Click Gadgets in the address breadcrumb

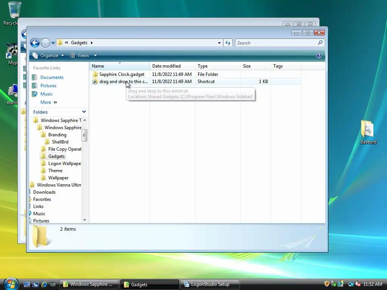[x=79, y=43]
